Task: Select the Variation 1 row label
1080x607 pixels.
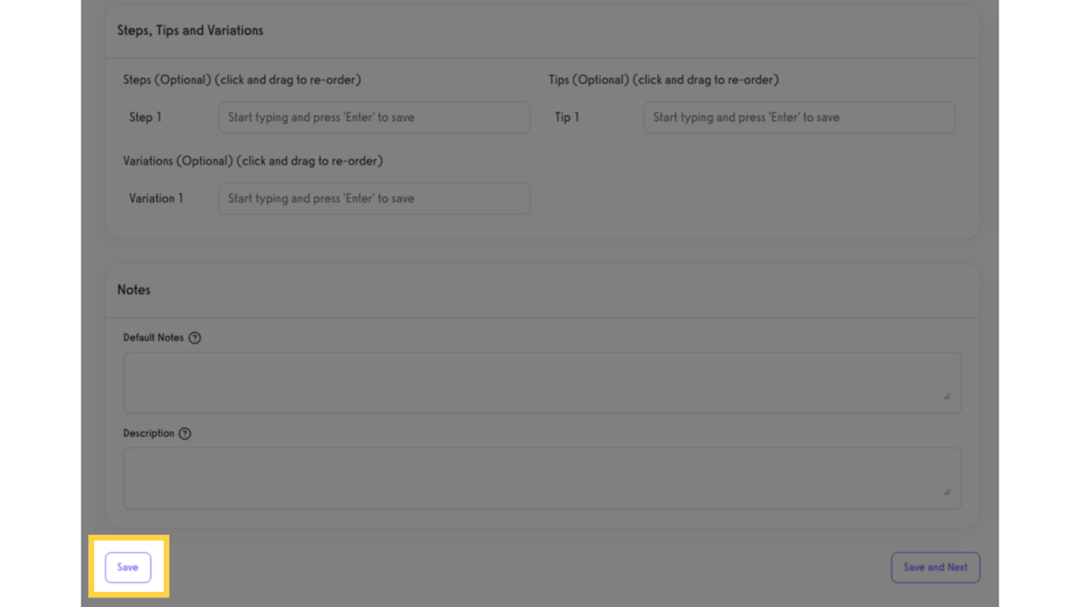Action: point(156,198)
